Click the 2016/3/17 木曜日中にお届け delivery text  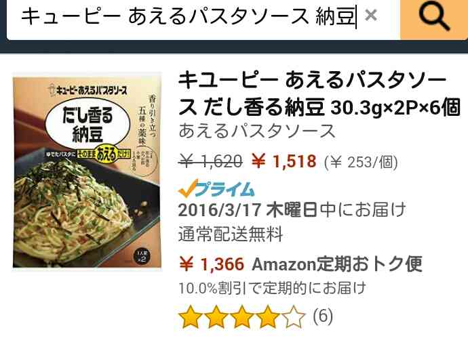292,209
